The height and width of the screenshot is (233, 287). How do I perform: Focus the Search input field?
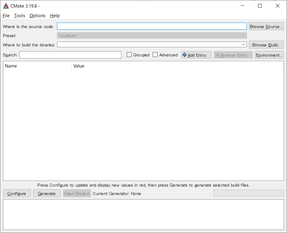pos(70,55)
